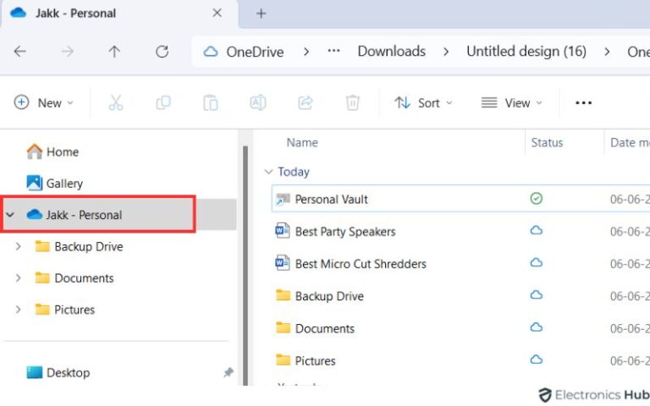Click the Paste clipboard icon
The width and height of the screenshot is (650, 406).
(x=211, y=102)
